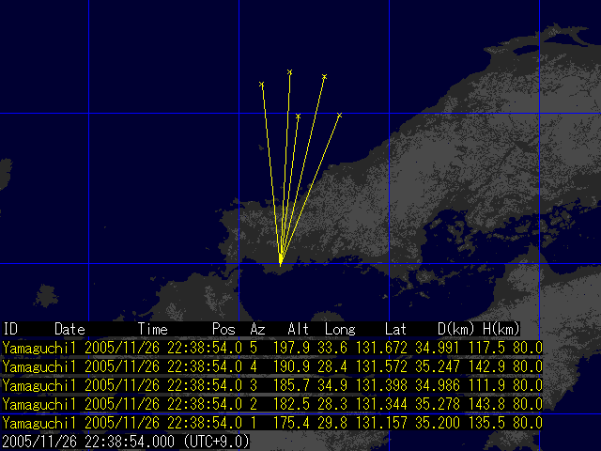Click the rightmost white x marker

pos(339,116)
